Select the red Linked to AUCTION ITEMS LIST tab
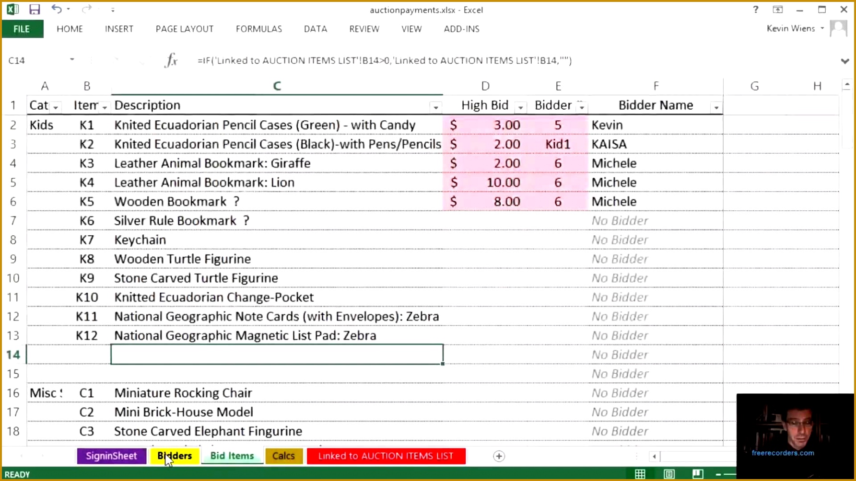The height and width of the screenshot is (481, 856). click(386, 456)
